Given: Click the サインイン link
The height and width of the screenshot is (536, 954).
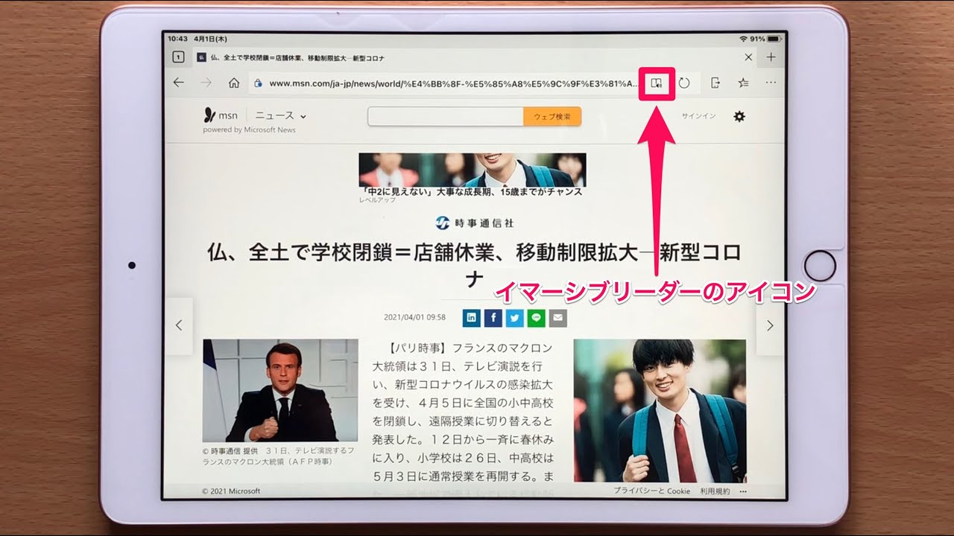Looking at the screenshot, I should tap(698, 116).
